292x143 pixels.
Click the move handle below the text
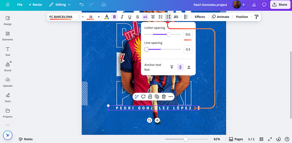[x=157, y=120]
